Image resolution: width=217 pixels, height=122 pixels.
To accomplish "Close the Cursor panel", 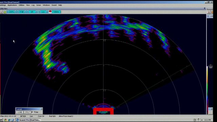I will click(41, 109).
